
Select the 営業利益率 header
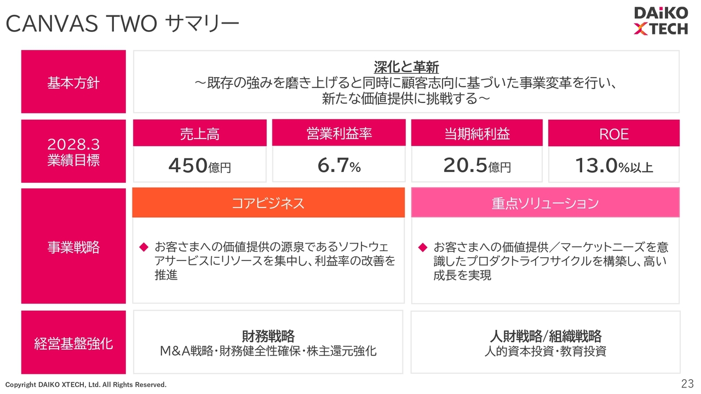click(339, 133)
